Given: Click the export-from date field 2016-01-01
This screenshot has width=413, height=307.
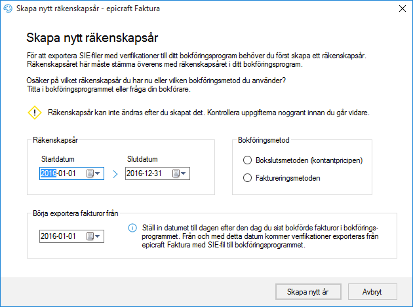Looking at the screenshot, I should [71, 236].
